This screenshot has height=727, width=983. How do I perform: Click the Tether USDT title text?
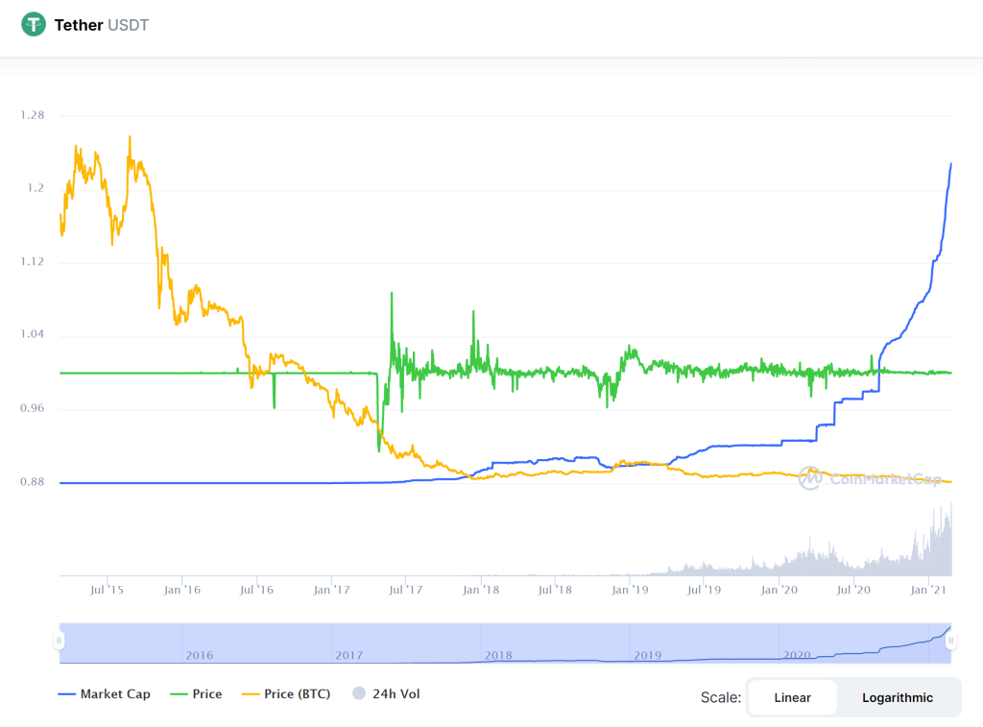coord(101,25)
